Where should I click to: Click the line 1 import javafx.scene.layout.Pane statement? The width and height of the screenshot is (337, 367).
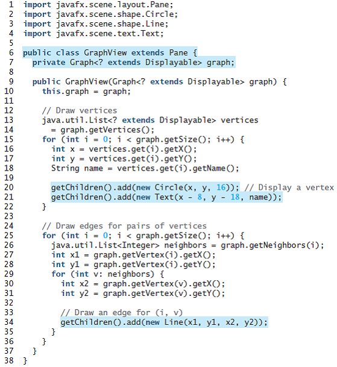coord(98,5)
